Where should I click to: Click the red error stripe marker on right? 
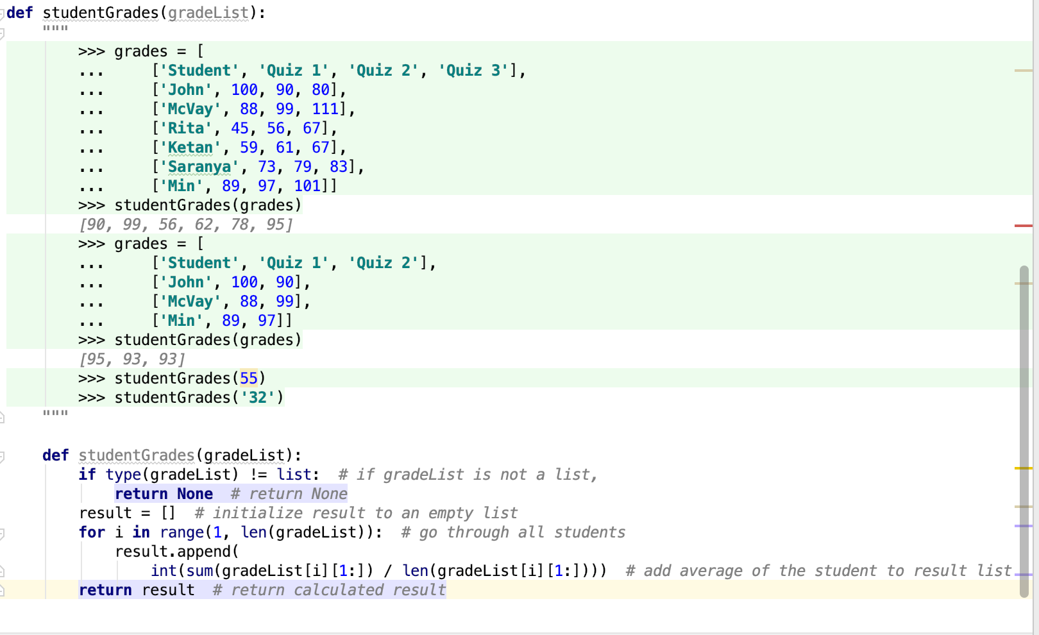[x=1024, y=225]
